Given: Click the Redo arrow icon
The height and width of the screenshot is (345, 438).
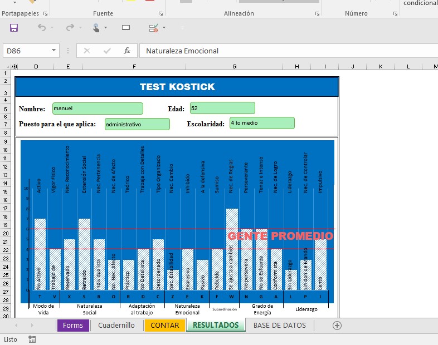Looking at the screenshot, I should coord(70,28).
